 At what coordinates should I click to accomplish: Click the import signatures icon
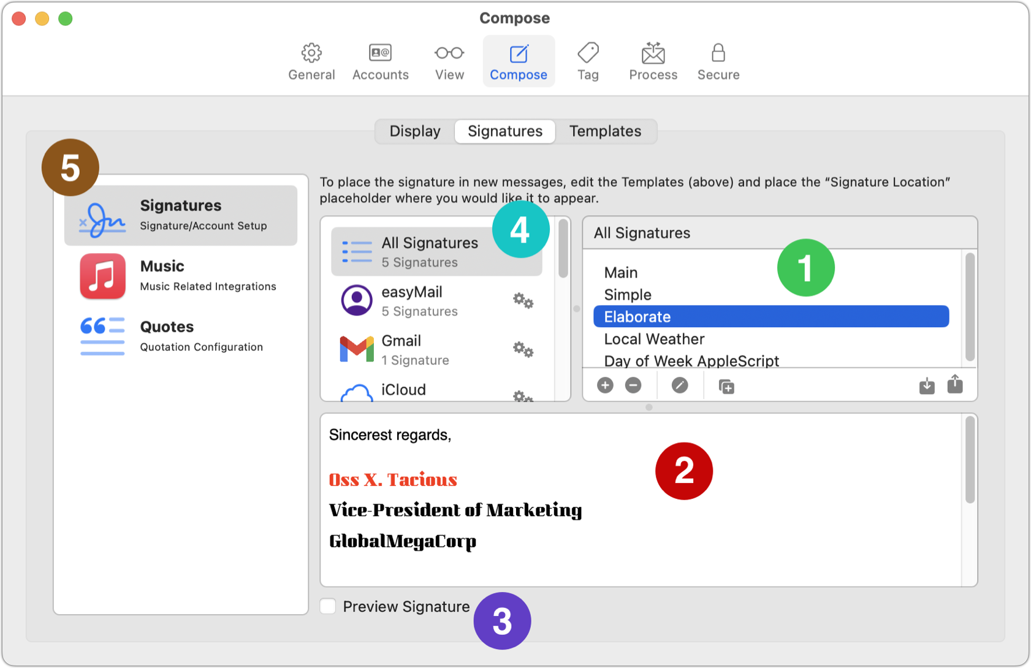point(927,386)
